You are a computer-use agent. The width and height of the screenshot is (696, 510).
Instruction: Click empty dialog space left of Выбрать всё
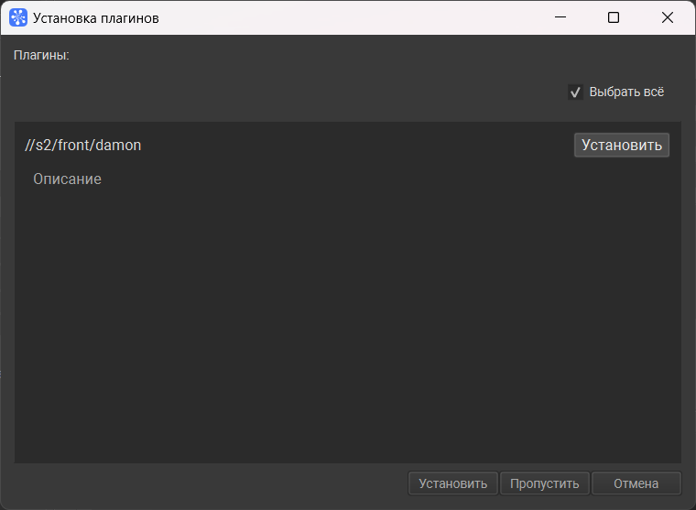click(288, 92)
